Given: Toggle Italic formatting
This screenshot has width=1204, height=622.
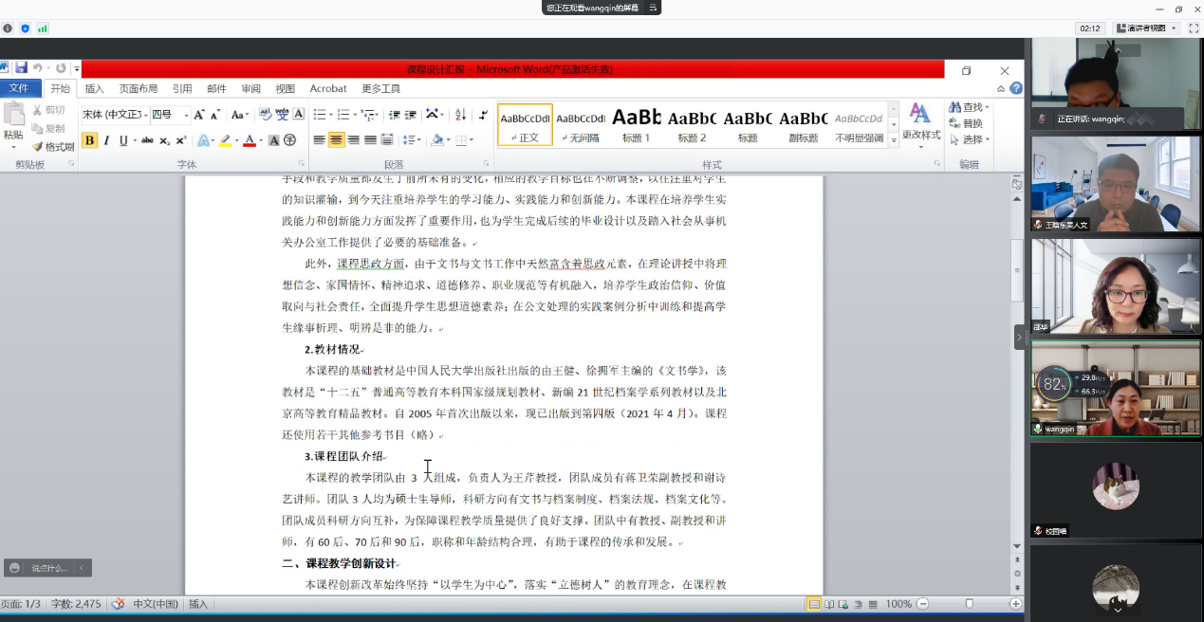Looking at the screenshot, I should 106,140.
